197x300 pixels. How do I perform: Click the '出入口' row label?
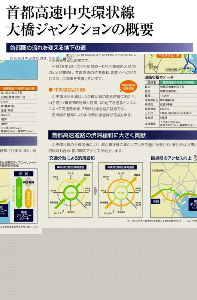[x=149, y=113]
